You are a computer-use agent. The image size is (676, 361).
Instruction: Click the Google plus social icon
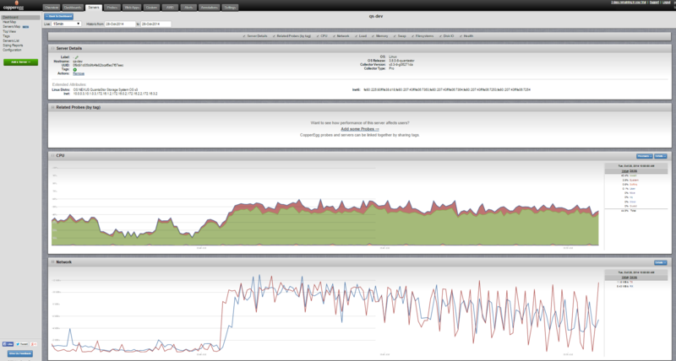[x=34, y=344]
